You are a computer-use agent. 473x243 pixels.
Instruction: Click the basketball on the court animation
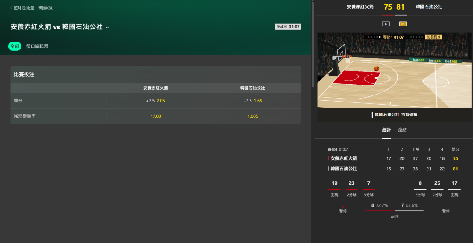pos(376,68)
